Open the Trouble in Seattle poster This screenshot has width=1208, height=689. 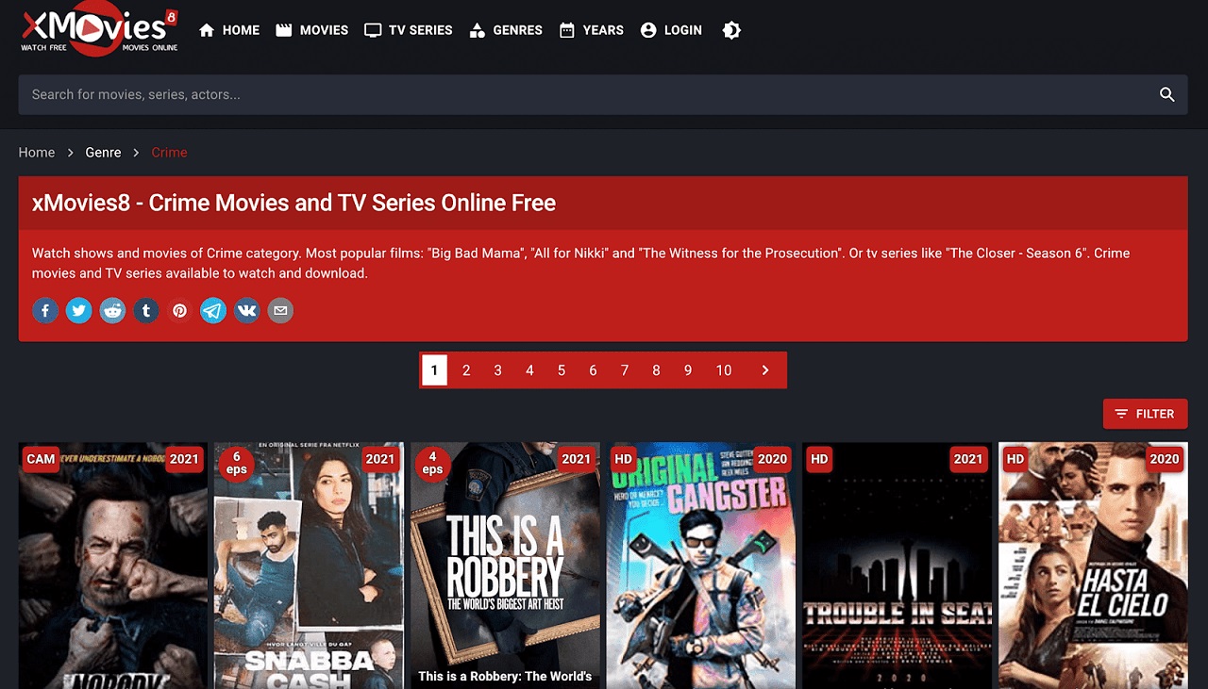(897, 566)
